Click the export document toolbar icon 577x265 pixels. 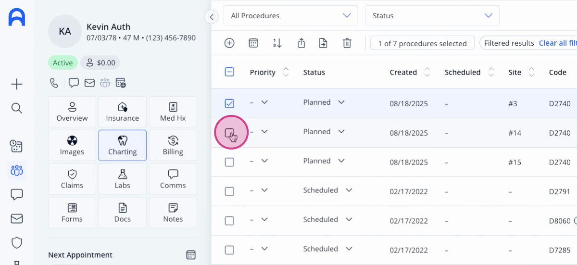pos(323,43)
